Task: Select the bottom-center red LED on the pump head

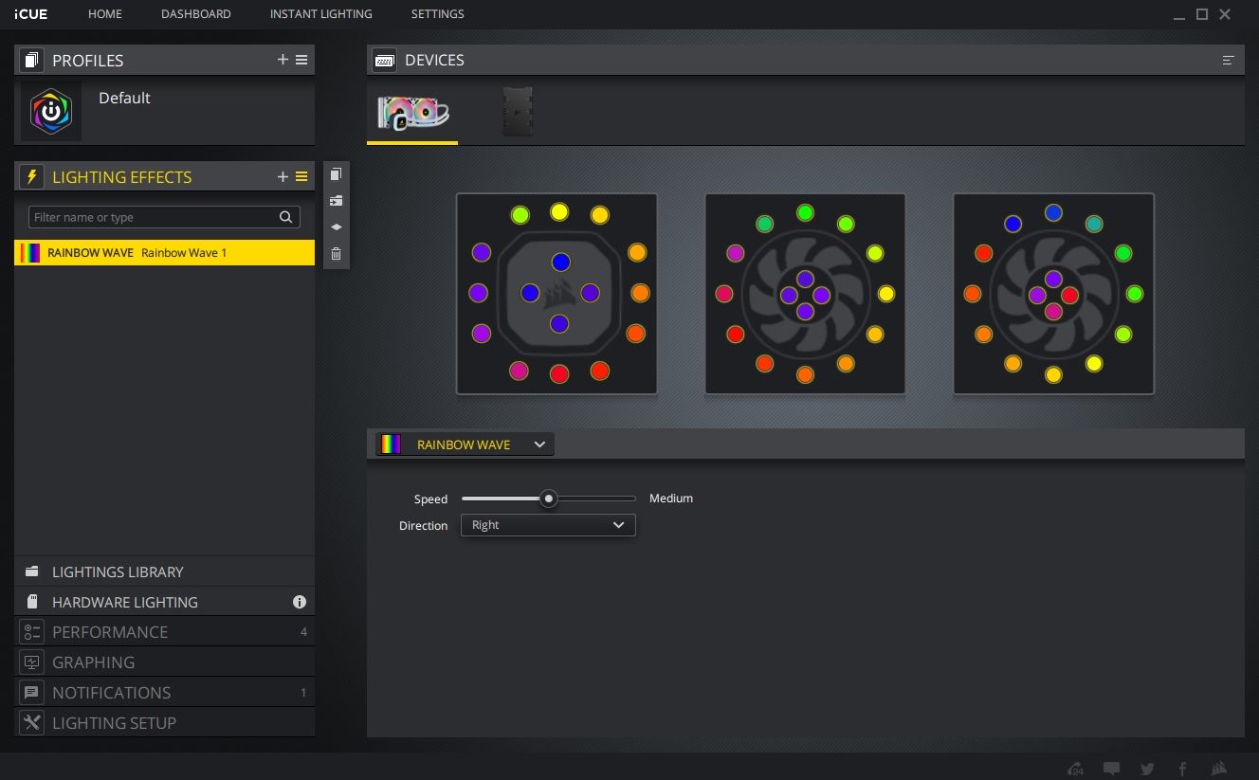Action: [x=559, y=374]
